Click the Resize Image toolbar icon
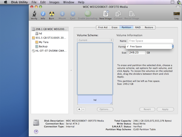This screenshot has width=182, height=137. tap(132, 14)
